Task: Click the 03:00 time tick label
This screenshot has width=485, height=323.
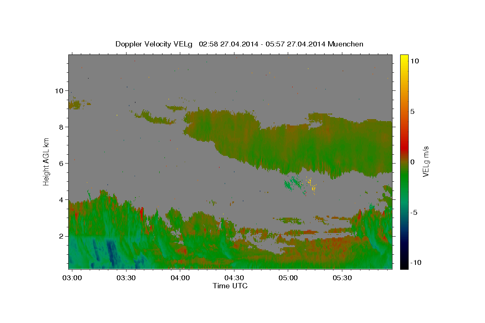Action: point(73,278)
